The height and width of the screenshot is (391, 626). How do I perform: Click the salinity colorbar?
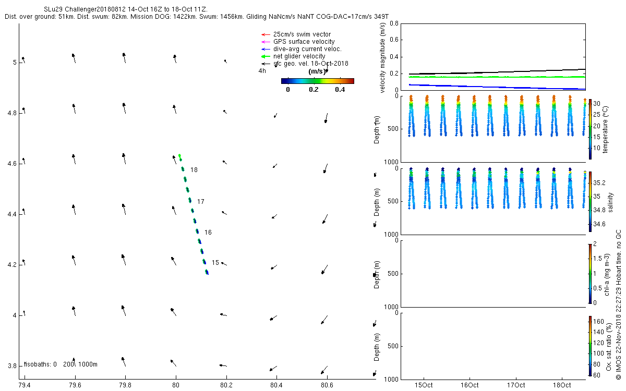(590, 201)
